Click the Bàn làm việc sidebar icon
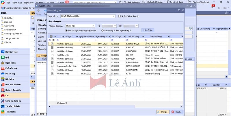 [x=3, y=52]
